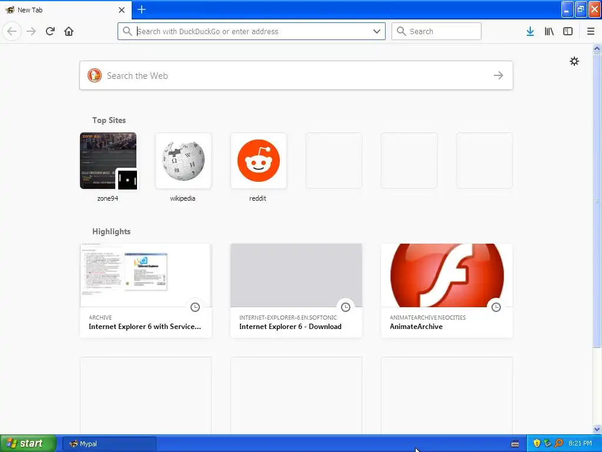
Task: Open history clock on Internet Explorer 6 Download card
Action: point(346,307)
